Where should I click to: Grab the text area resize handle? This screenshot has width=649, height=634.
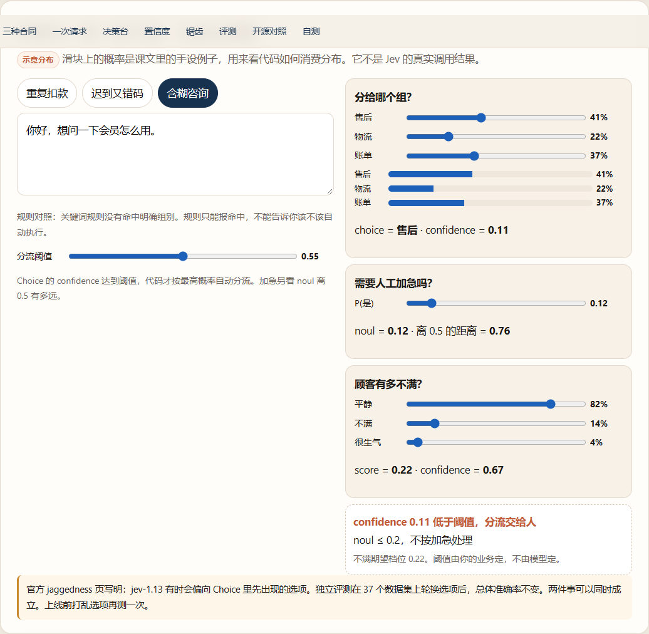[x=330, y=191]
